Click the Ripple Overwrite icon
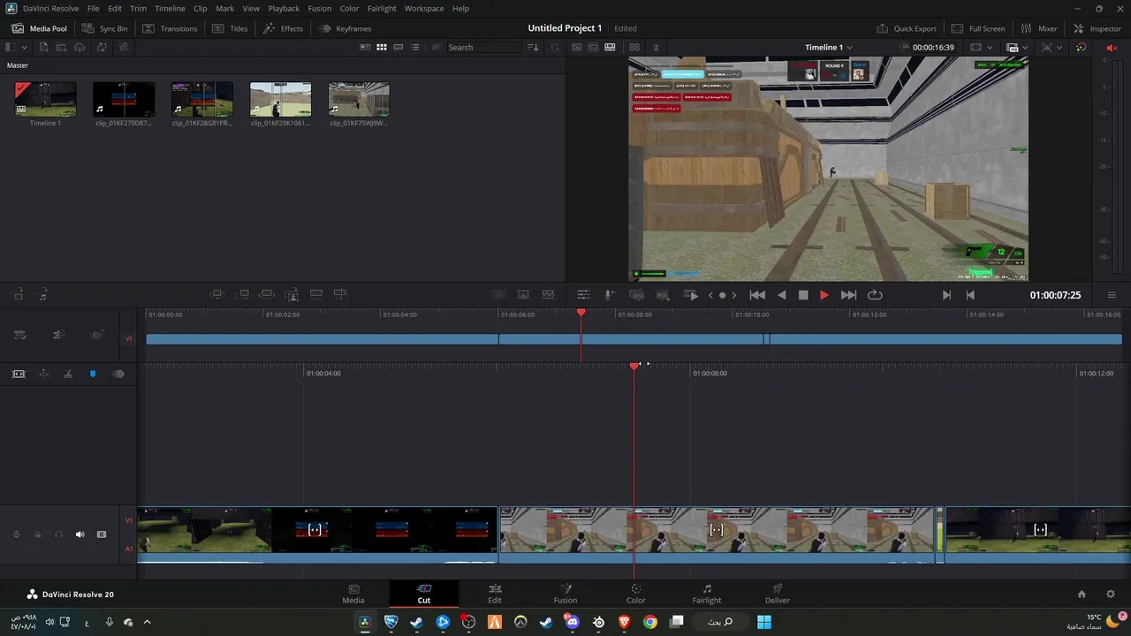 coord(267,295)
